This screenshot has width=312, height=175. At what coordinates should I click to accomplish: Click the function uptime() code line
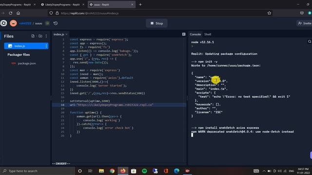pos(86,112)
